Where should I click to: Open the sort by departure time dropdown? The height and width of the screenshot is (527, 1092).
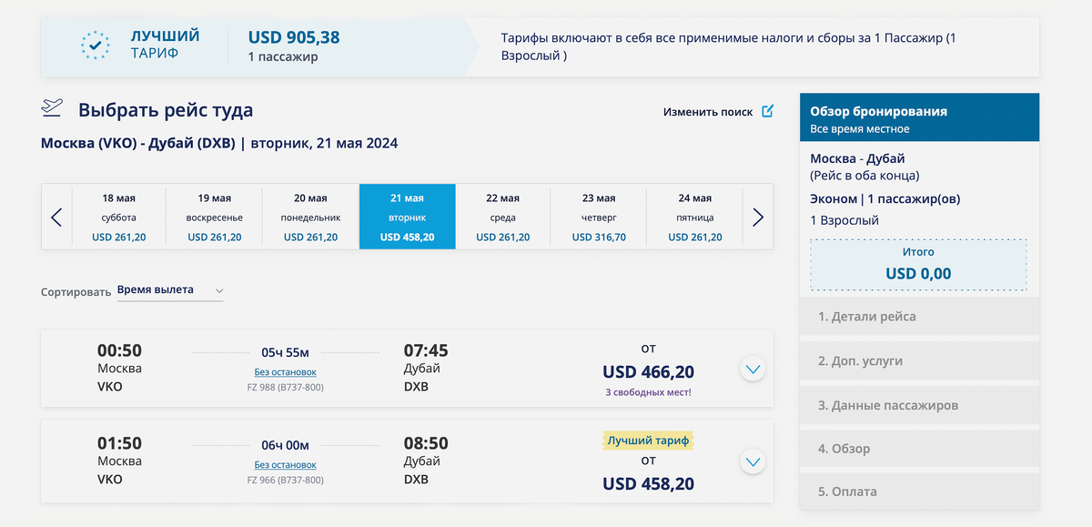coord(170,290)
